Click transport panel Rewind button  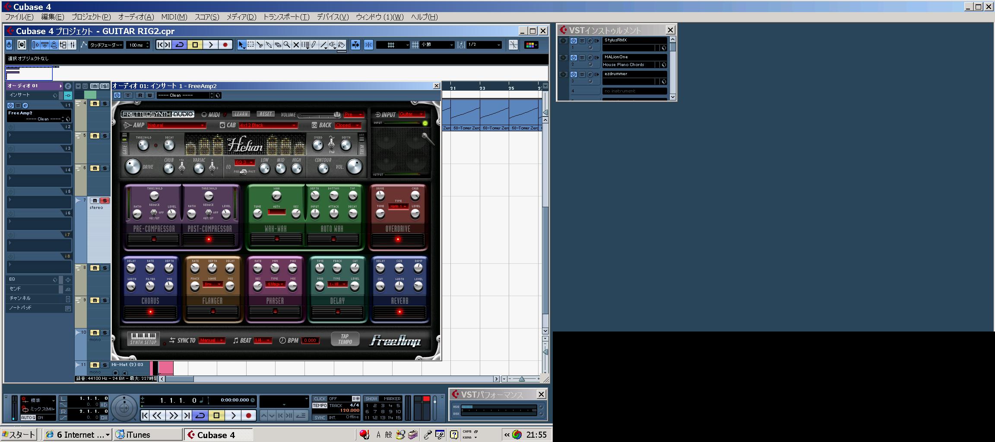pyautogui.click(x=157, y=415)
